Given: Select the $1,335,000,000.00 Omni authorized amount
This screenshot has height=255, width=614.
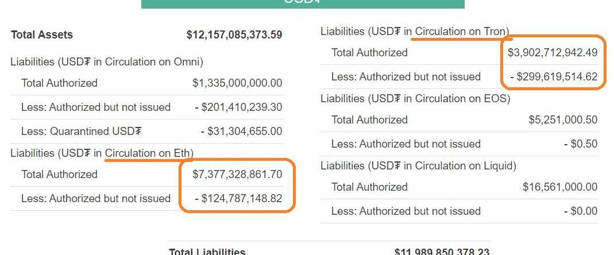Looking at the screenshot, I should coord(237,83).
